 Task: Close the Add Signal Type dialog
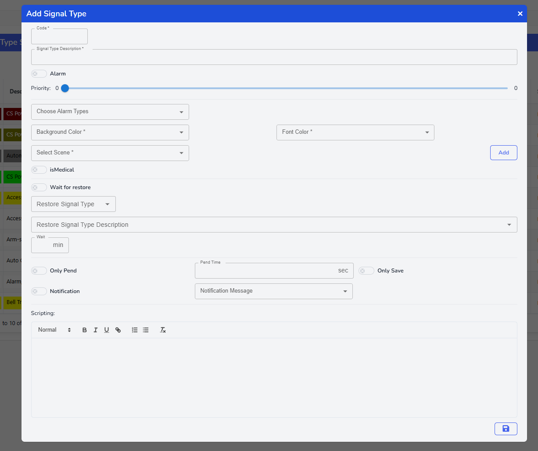click(520, 14)
